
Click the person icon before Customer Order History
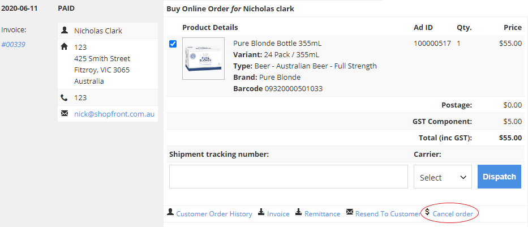point(170,212)
